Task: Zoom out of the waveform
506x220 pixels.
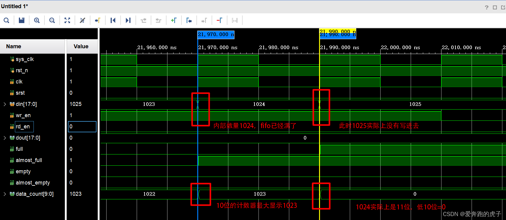Action: pyautogui.click(x=52, y=20)
